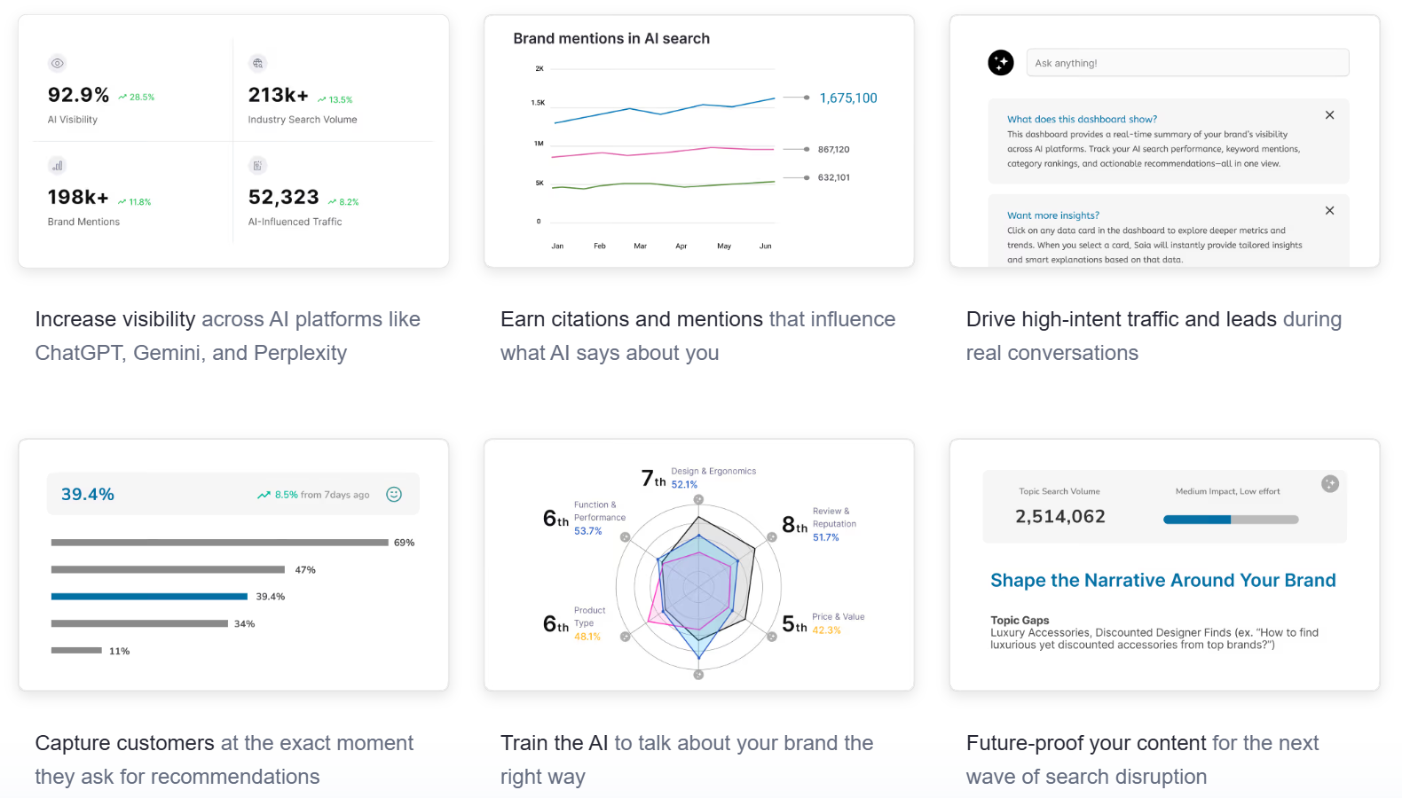The image size is (1402, 798).
Task: Click the eye icon above AI Visibility
Action: click(x=57, y=63)
